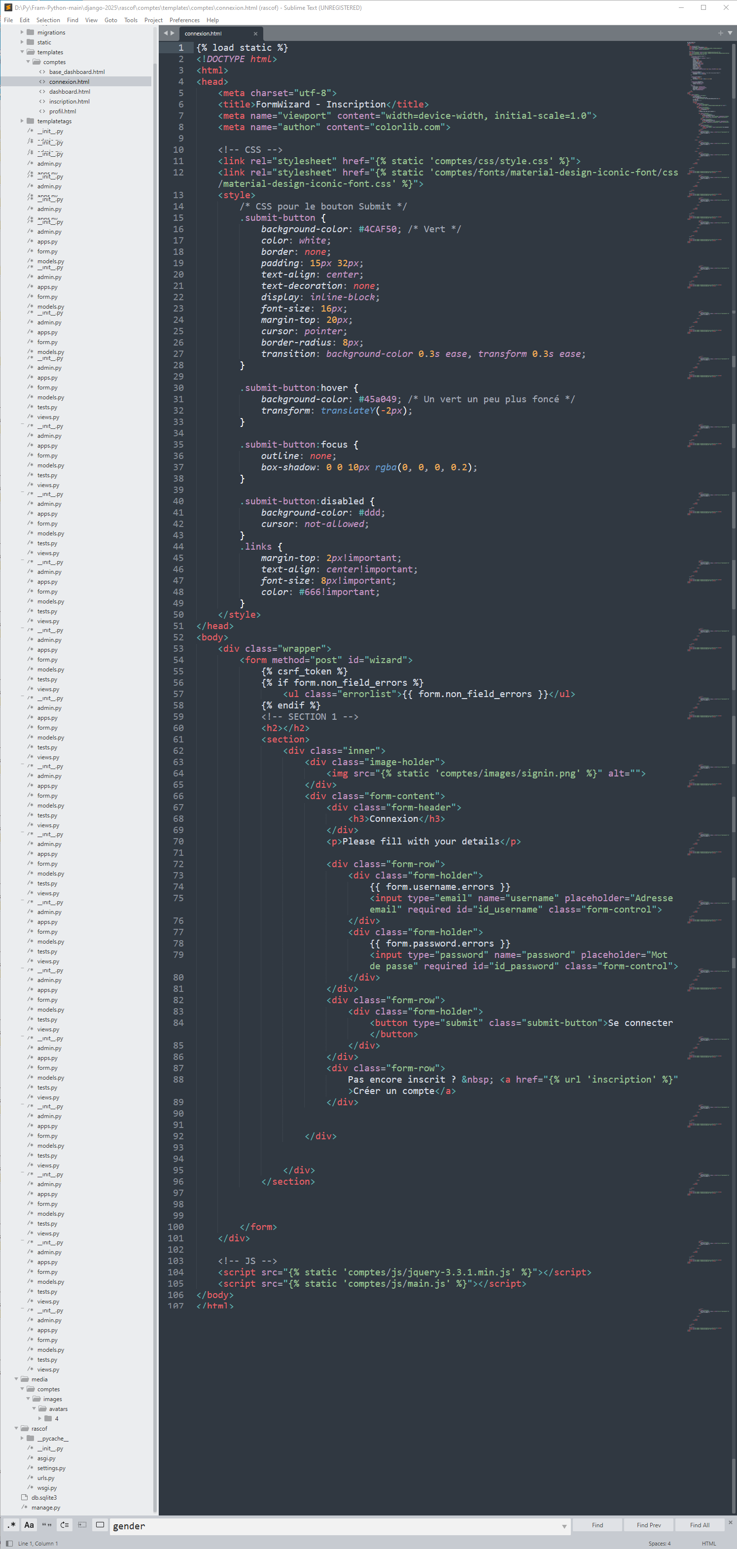
Task: Toggle wrap search option
Action: pos(64,1525)
